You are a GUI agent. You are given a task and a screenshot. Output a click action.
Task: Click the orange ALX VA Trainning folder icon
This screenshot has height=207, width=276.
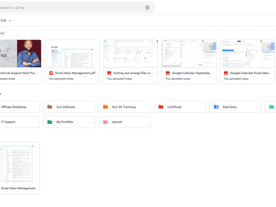[105, 107]
